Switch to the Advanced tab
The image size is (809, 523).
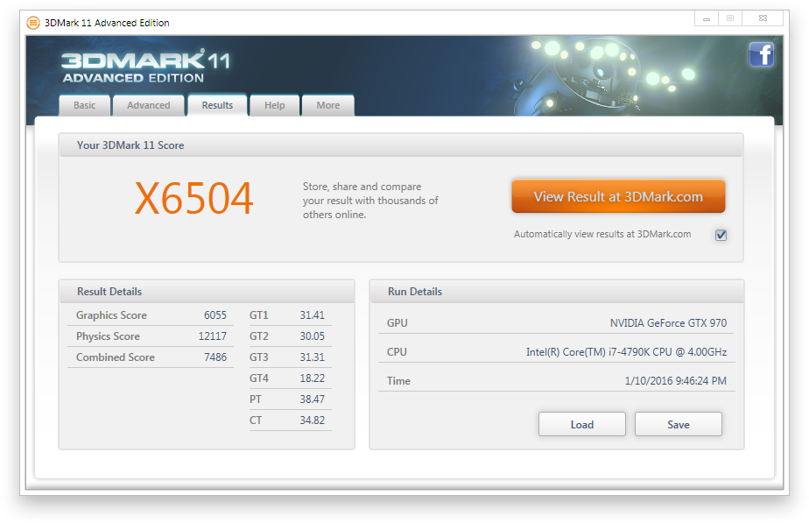[x=149, y=105]
